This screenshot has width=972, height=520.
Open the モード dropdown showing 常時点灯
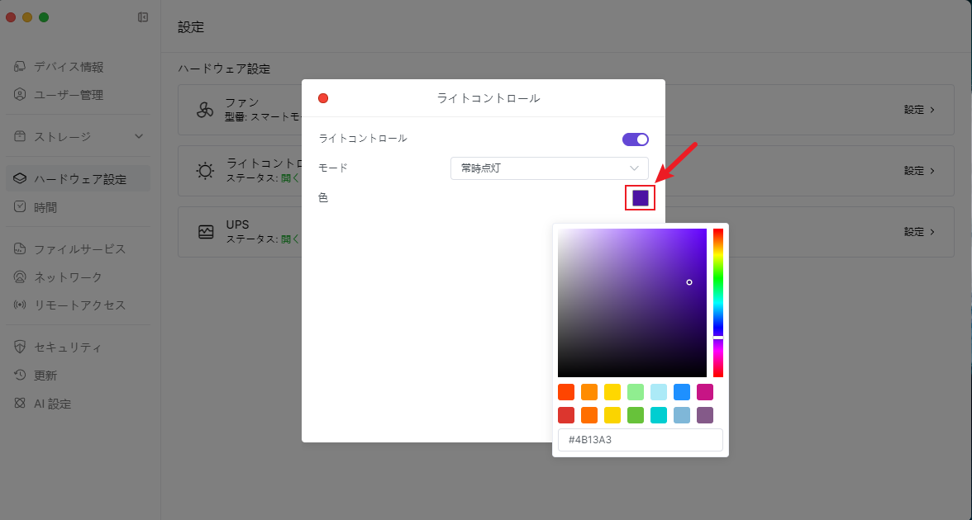click(x=549, y=168)
